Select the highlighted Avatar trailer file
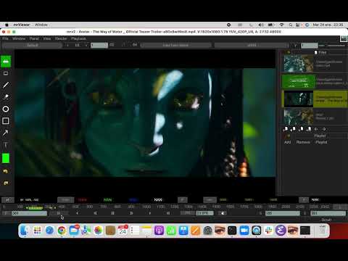348x261 pixels. (x=315, y=99)
